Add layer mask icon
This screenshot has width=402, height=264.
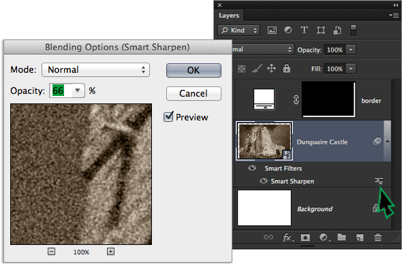(305, 237)
